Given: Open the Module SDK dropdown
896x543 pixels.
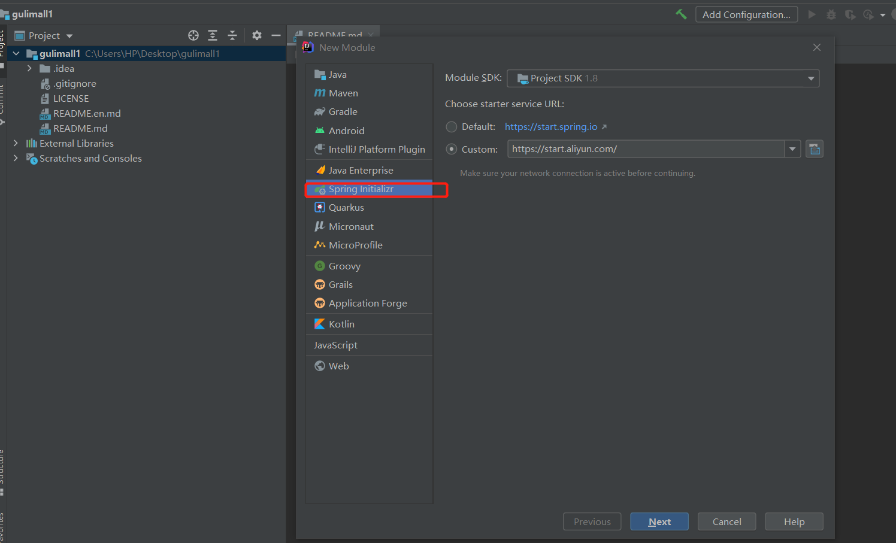Looking at the screenshot, I should [663, 78].
